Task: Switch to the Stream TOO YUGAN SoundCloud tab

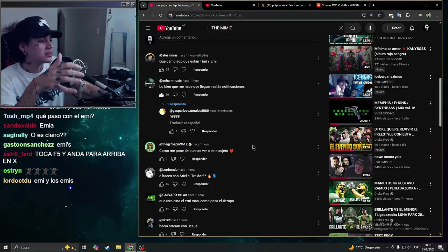Action: pos(341,5)
